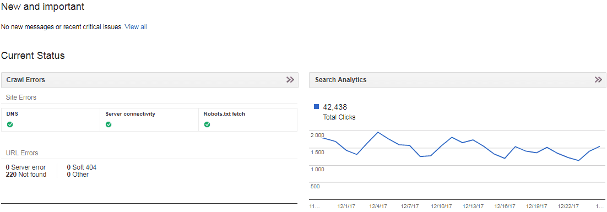The image size is (607, 212).
Task: Select the Server connectivity cell
Action: (x=149, y=120)
